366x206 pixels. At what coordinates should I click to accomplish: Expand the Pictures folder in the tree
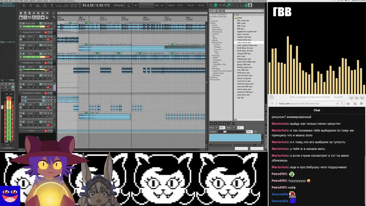(x=212, y=56)
